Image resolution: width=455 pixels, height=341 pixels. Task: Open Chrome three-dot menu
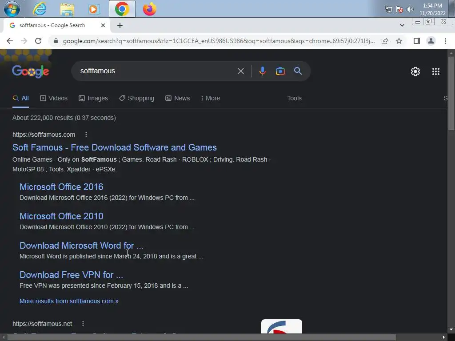445,41
